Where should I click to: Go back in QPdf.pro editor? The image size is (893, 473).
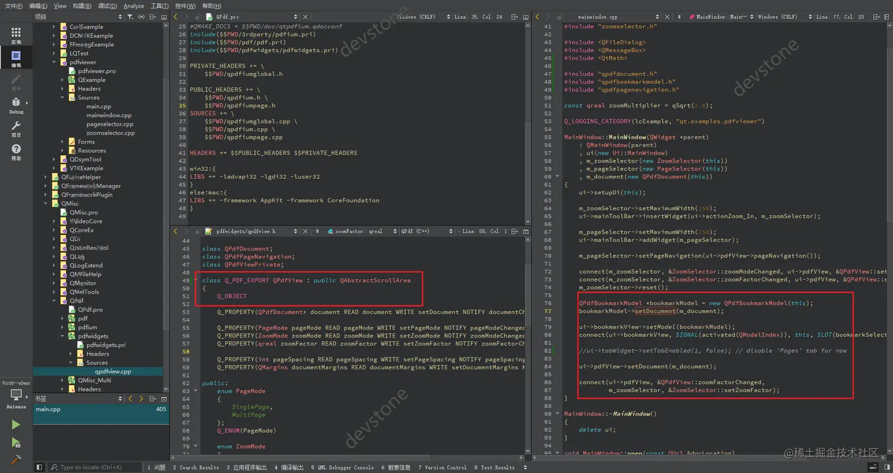175,17
